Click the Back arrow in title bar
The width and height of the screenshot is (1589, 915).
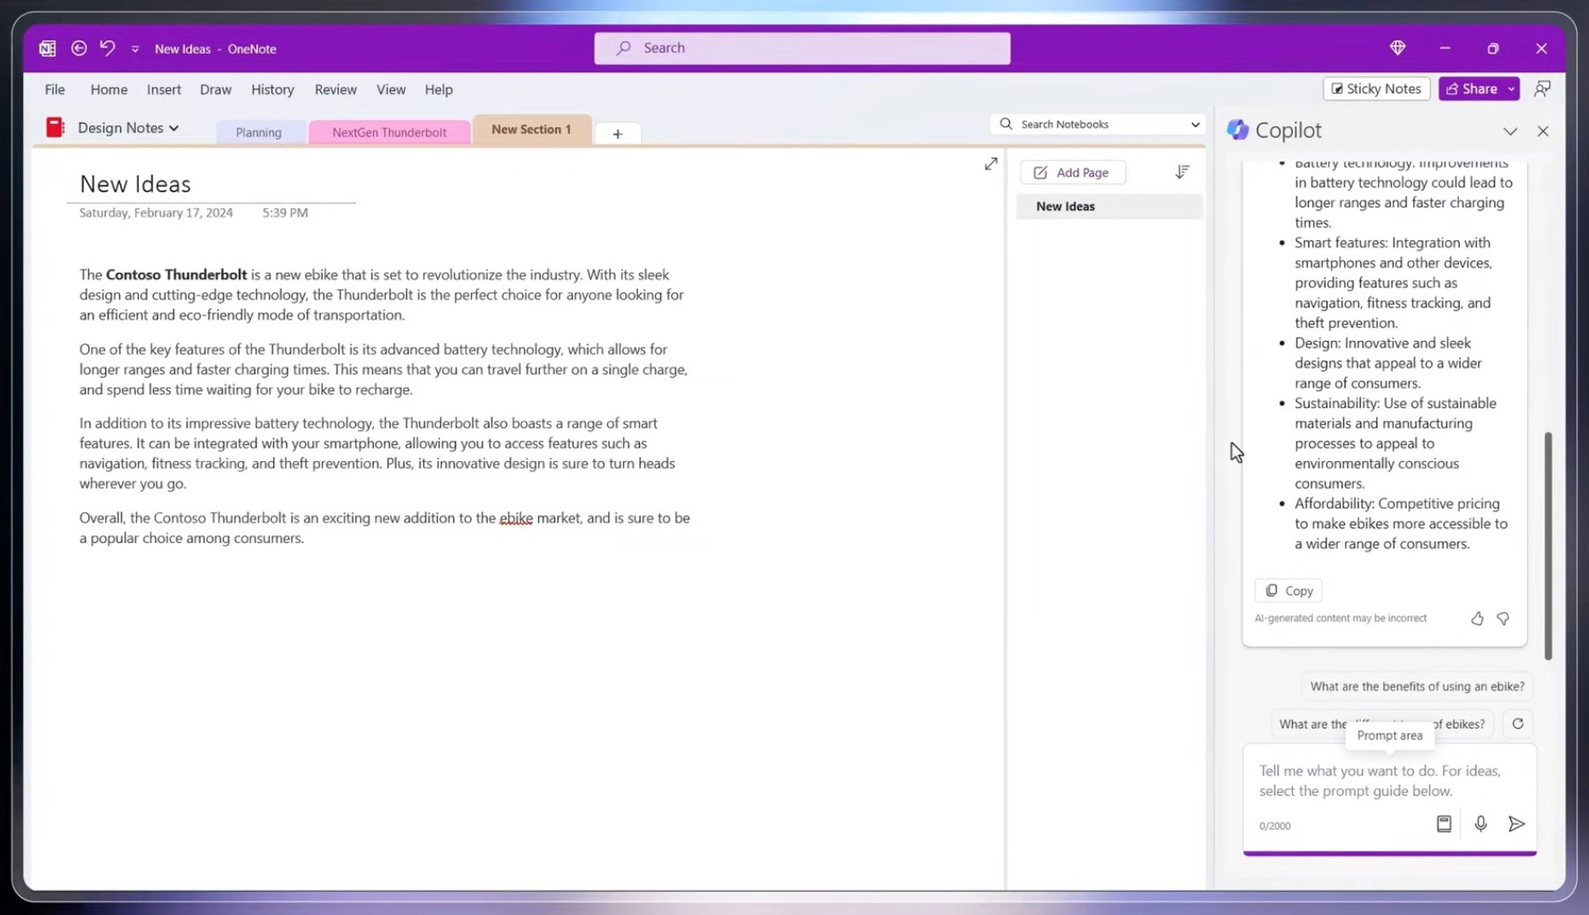click(79, 48)
